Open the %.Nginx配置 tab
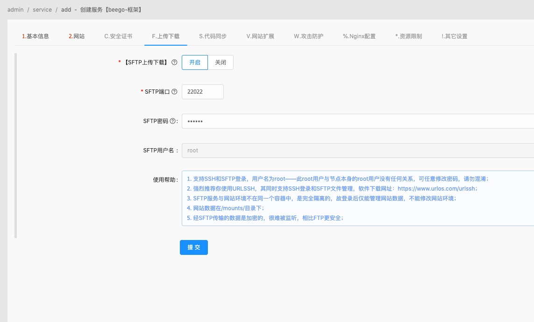Viewport: 534px width, 322px height. 359,36
